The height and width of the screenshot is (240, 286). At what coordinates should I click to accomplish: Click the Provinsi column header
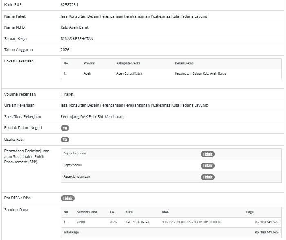tap(89, 63)
